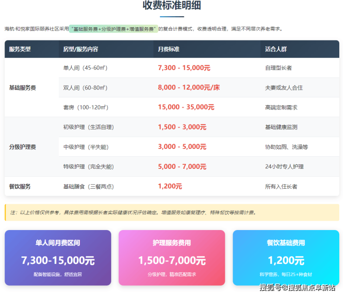Image resolution: width=343 pixels, height=295 pixels.
Task: Click the 初级护理（生活自理）cell
Action: [x=89, y=127]
